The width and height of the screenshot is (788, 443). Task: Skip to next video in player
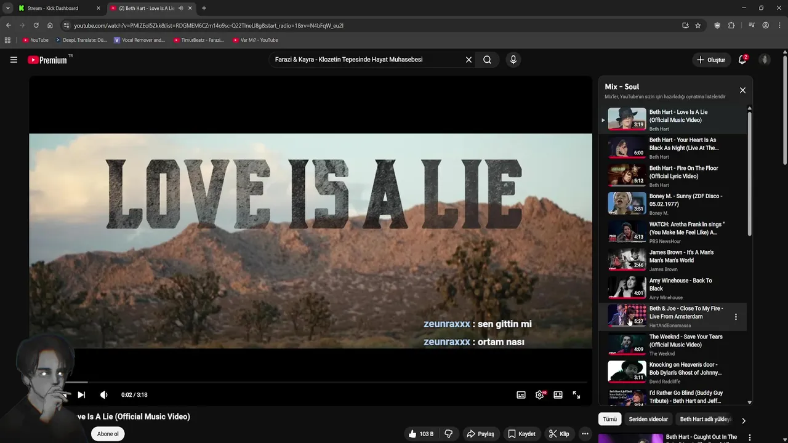coord(81,395)
